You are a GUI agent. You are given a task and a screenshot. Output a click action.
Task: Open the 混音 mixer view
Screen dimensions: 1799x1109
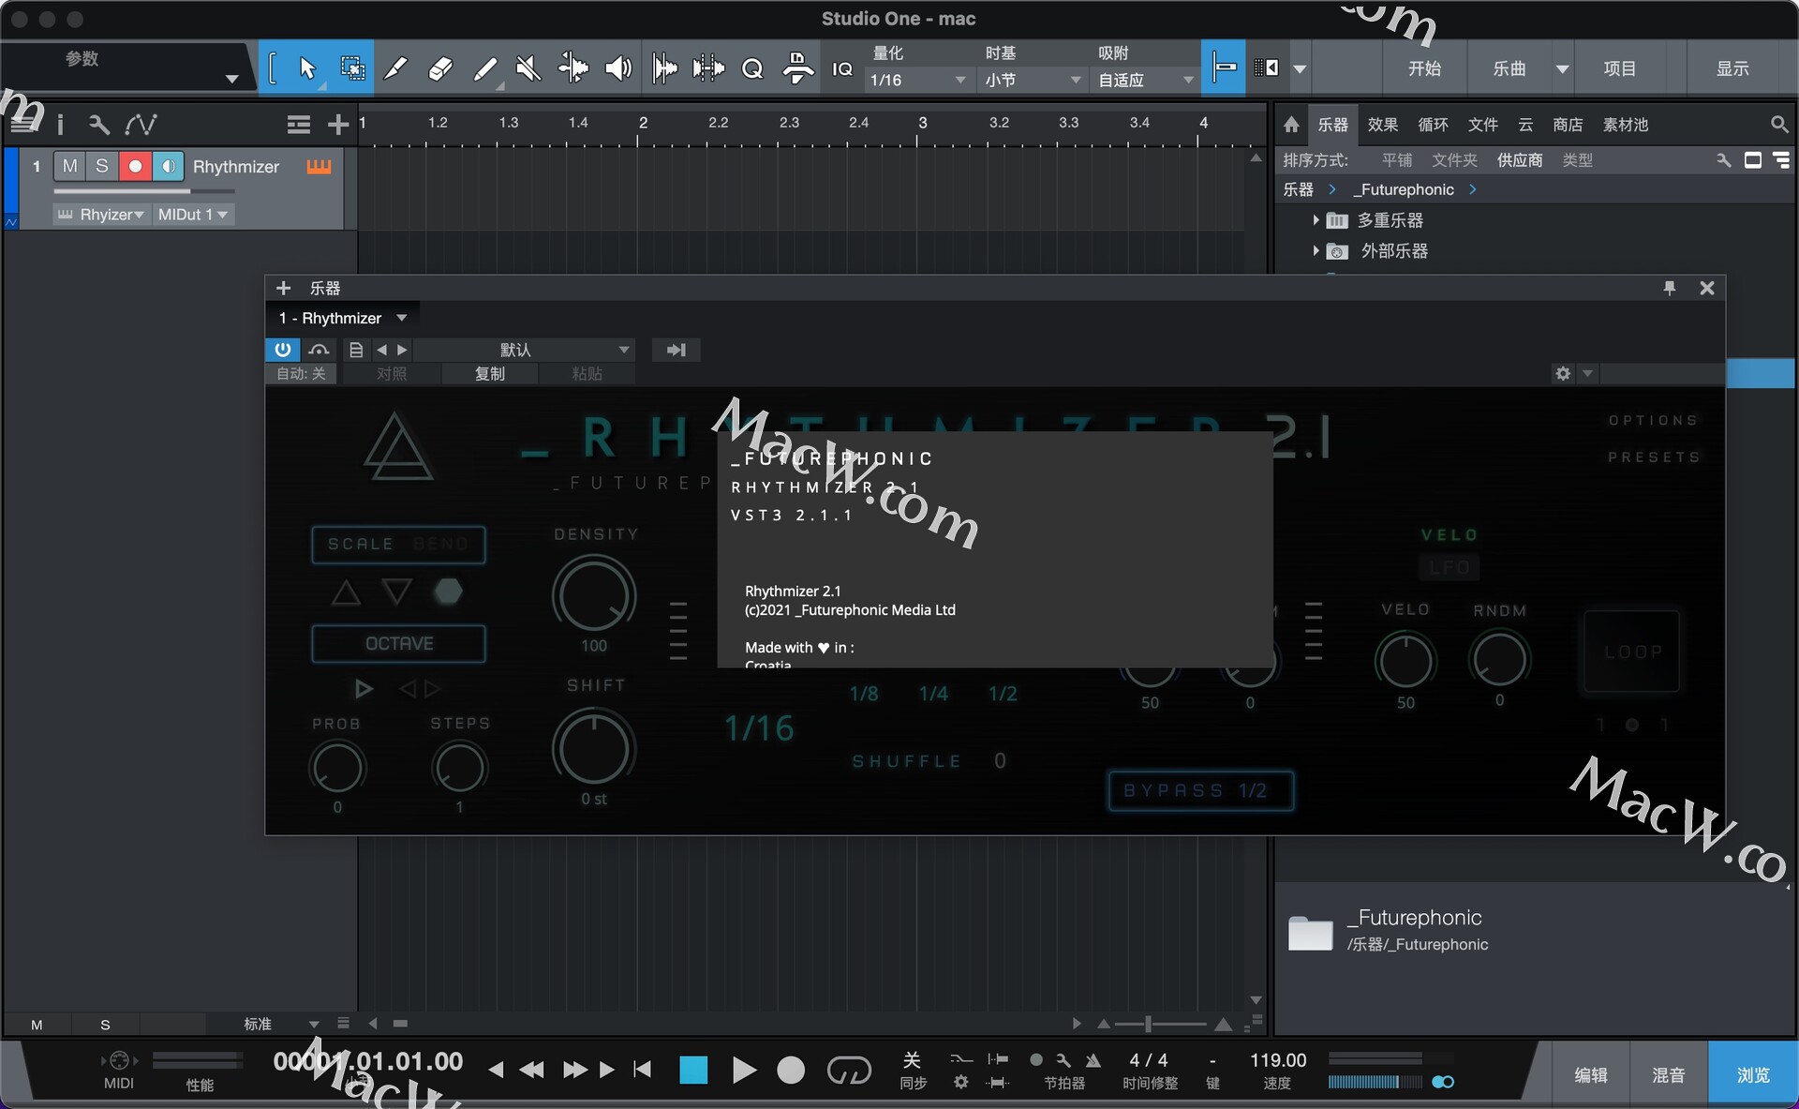coord(1668,1074)
